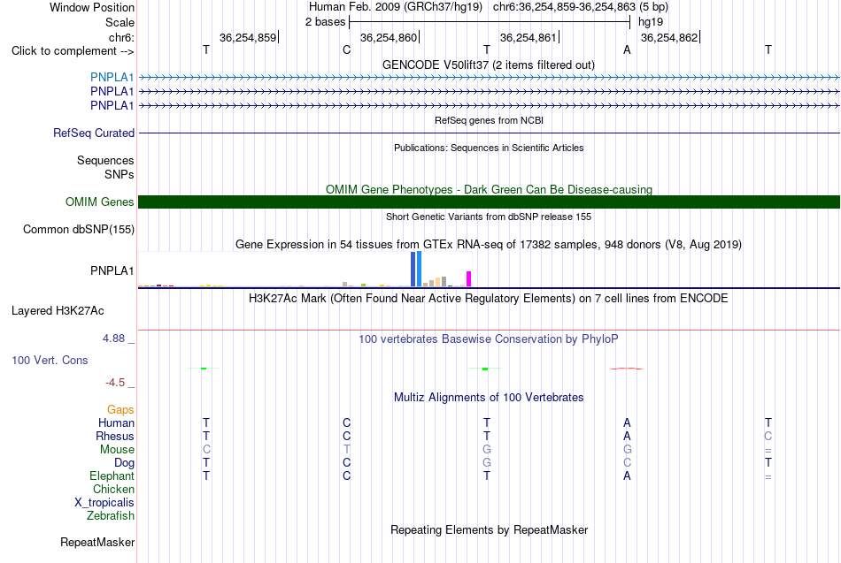Click the PhyloP lower limit value -4.5
The height and width of the screenshot is (563, 841).
tap(115, 383)
